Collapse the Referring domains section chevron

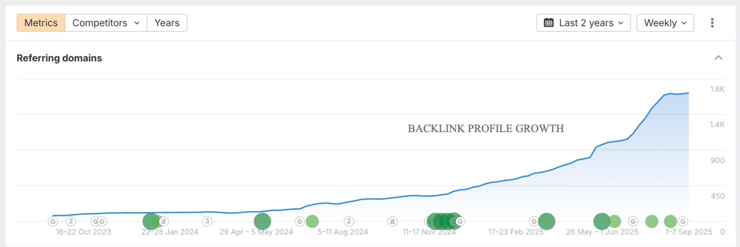[718, 58]
